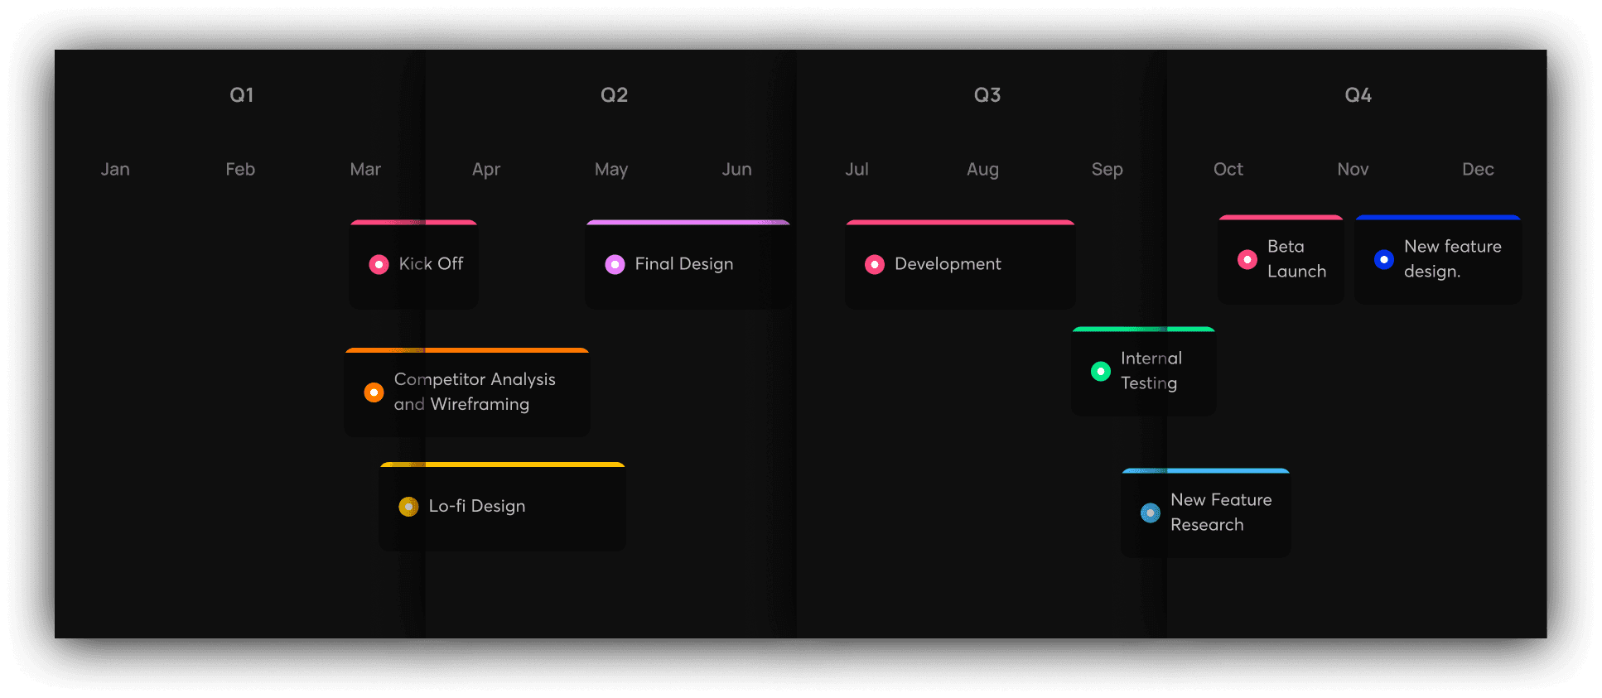
Task: Open the Internal Testing task card
Action: pyautogui.click(x=1144, y=371)
